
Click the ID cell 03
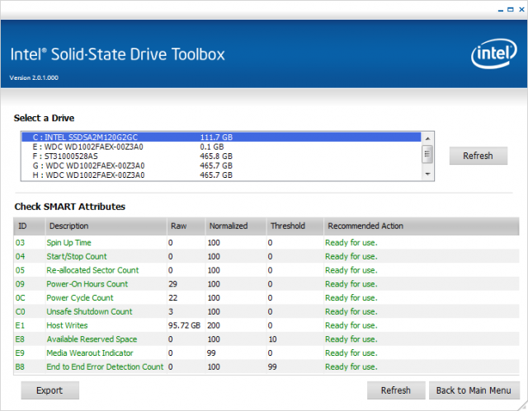pos(20,243)
